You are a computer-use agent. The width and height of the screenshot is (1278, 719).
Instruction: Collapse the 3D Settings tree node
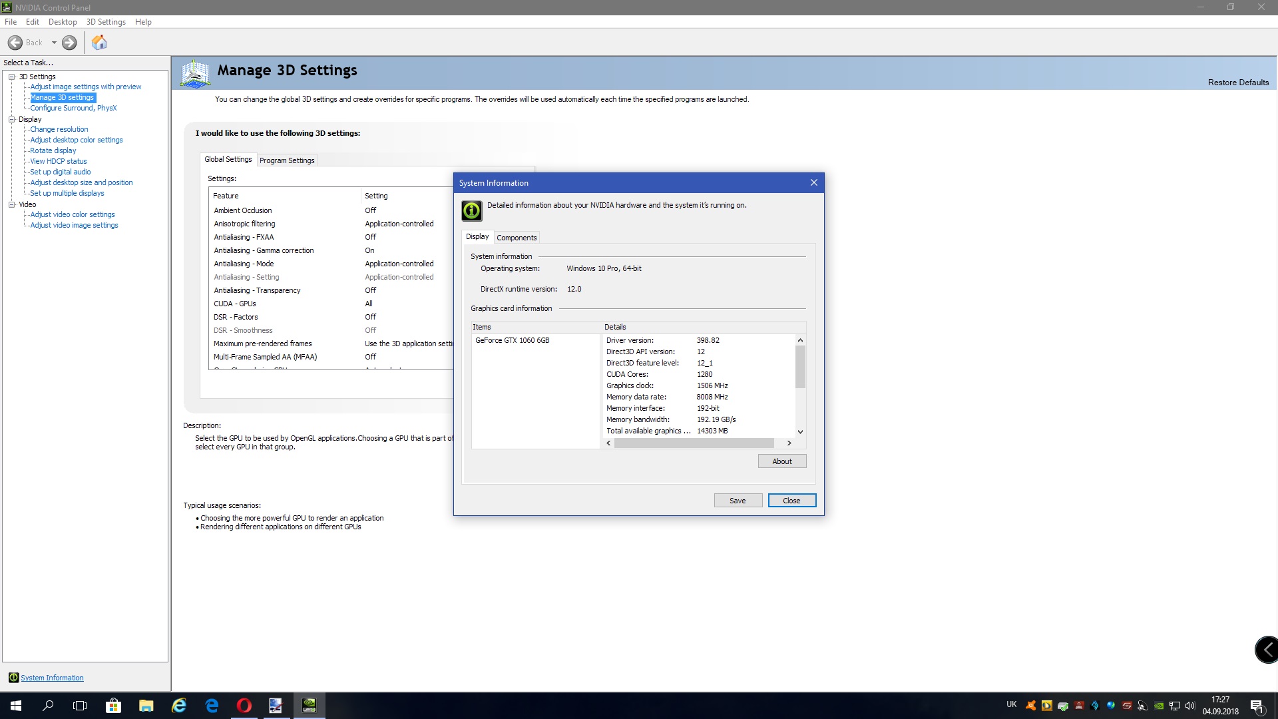click(x=11, y=77)
